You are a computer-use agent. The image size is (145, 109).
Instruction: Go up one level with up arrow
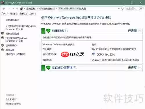point(17,9)
